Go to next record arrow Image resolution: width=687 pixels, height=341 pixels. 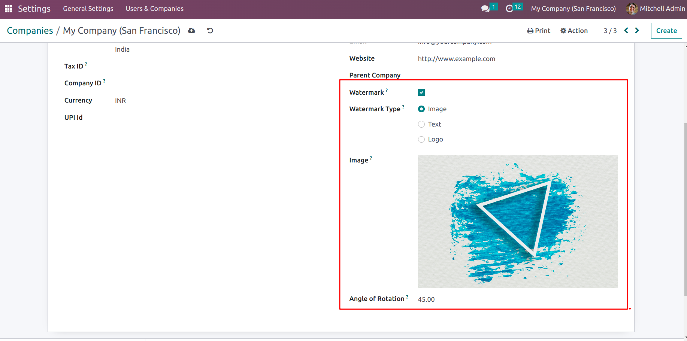point(637,30)
